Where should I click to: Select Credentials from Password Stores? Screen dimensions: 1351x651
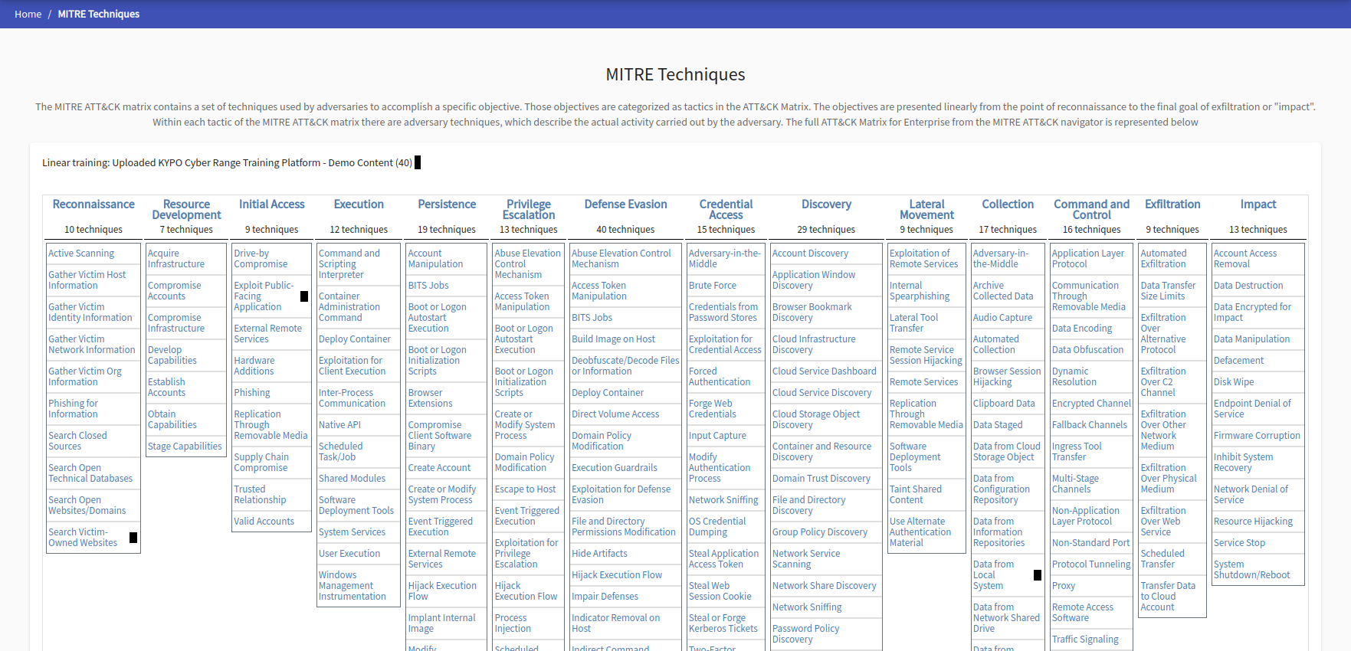pyautogui.click(x=723, y=312)
